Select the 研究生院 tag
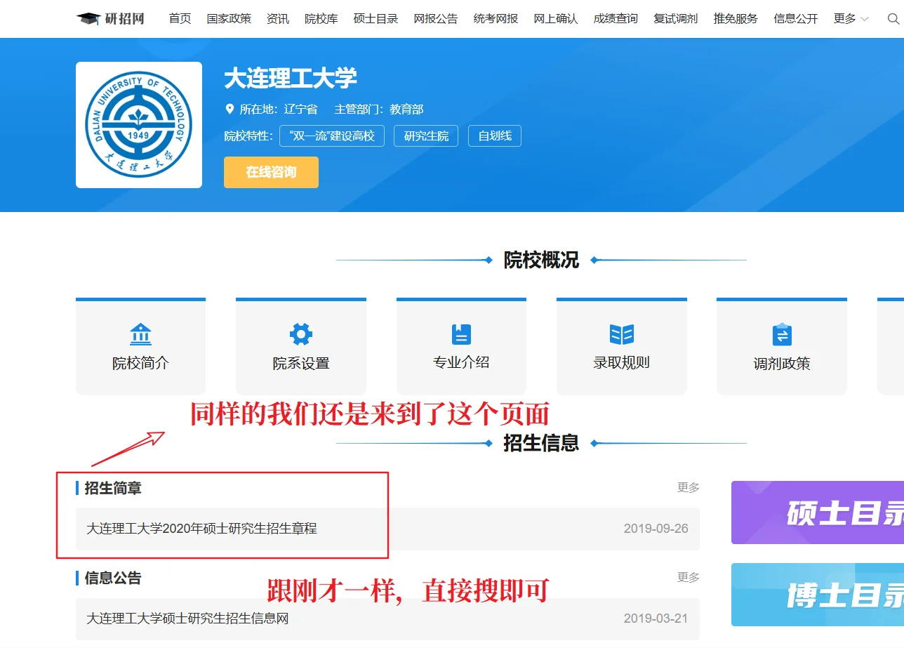 click(x=425, y=135)
